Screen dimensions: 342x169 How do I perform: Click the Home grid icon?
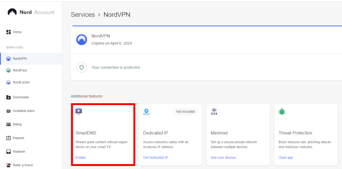coord(8,32)
